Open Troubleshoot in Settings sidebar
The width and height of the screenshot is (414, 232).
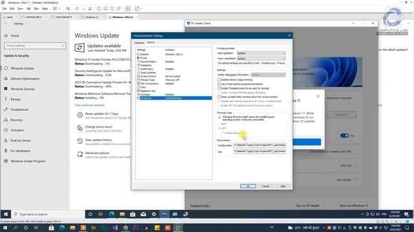coord(19,110)
